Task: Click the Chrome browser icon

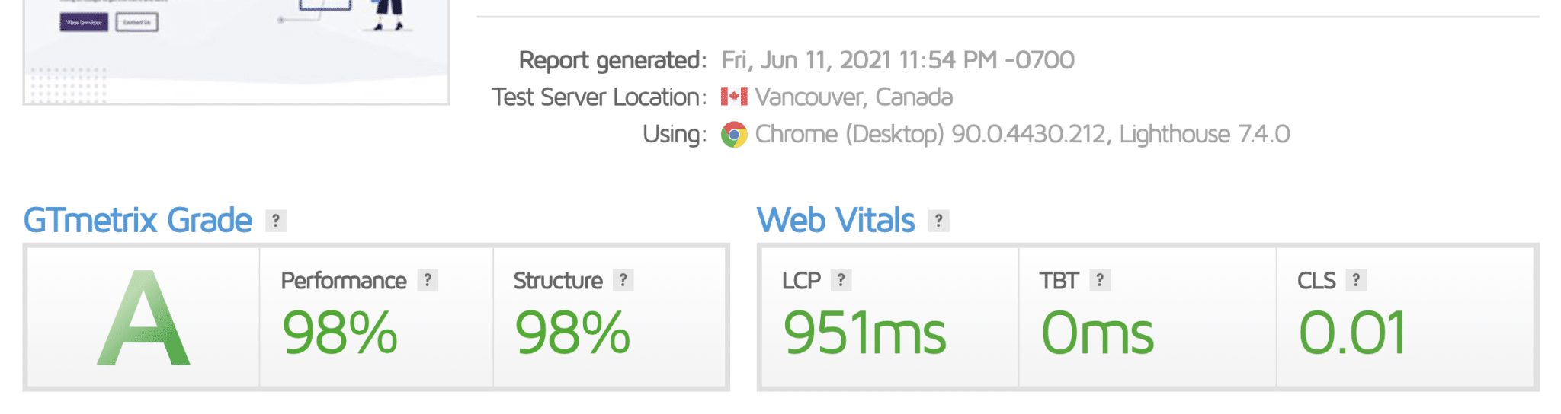Action: tap(734, 135)
